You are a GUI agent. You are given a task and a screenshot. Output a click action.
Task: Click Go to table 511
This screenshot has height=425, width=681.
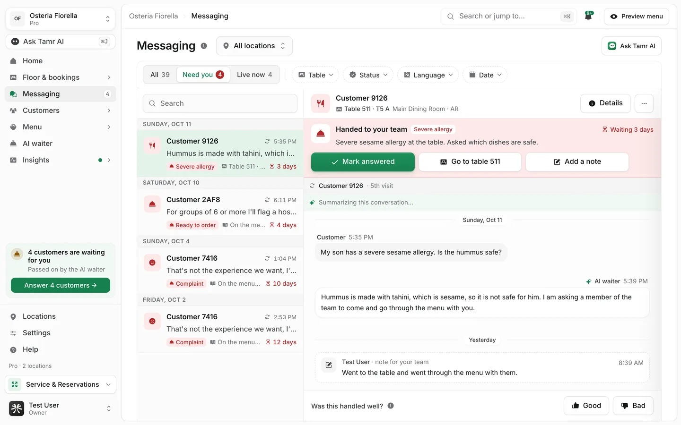click(x=470, y=161)
